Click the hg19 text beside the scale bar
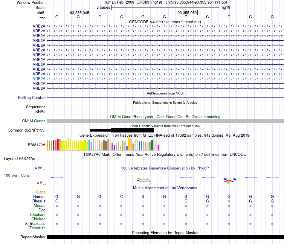284x244 pixels. coord(226,7)
